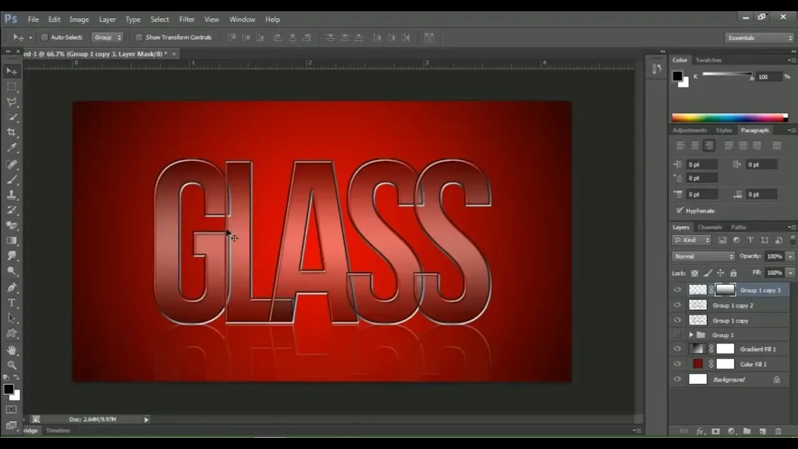The image size is (798, 449).
Task: Select the Lasso tool
Action: 12,102
